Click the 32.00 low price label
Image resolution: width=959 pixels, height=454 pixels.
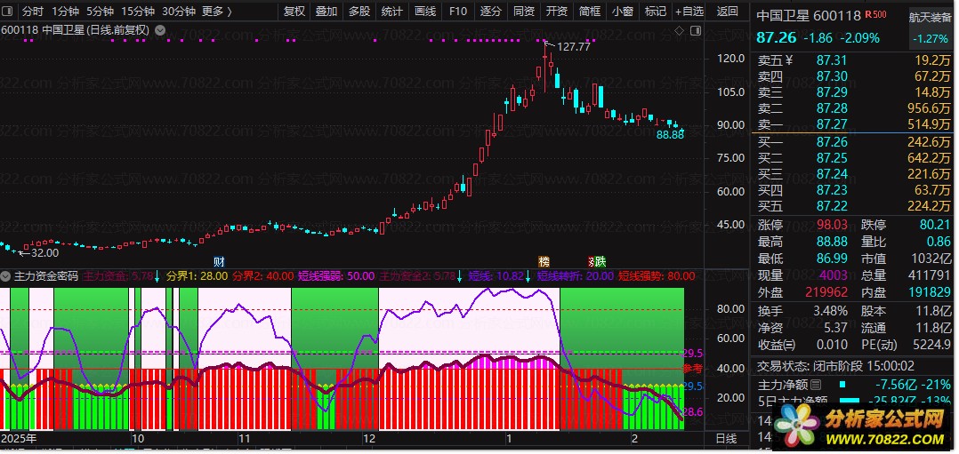point(44,252)
